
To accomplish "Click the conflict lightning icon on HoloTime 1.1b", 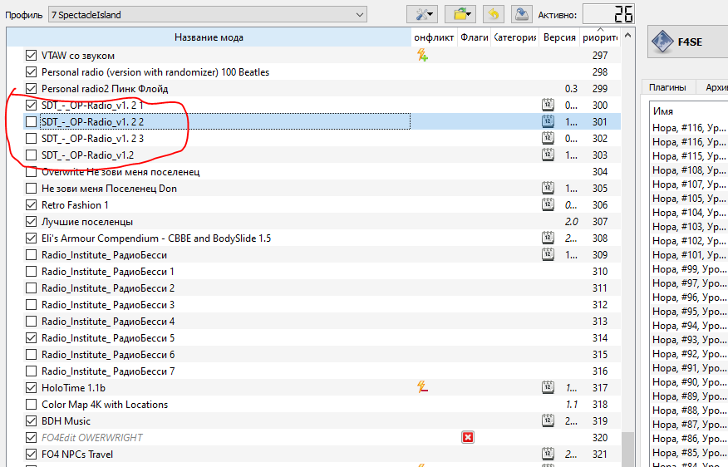I will 422,388.
